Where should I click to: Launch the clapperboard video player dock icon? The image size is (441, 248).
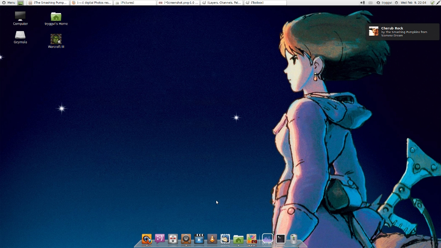pyautogui.click(x=199, y=239)
